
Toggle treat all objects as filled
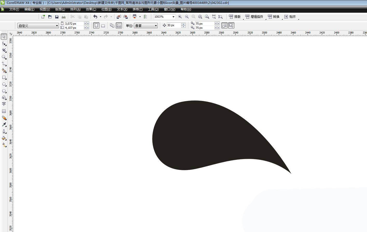point(225,25)
